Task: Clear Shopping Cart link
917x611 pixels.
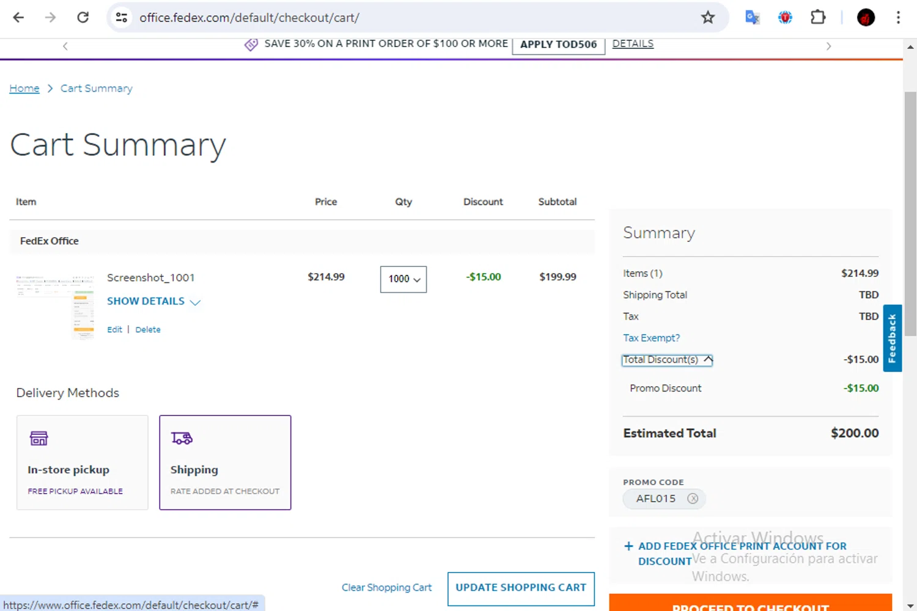Action: [386, 588]
